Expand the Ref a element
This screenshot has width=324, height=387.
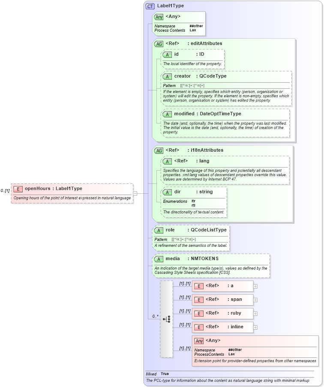pos(255,286)
